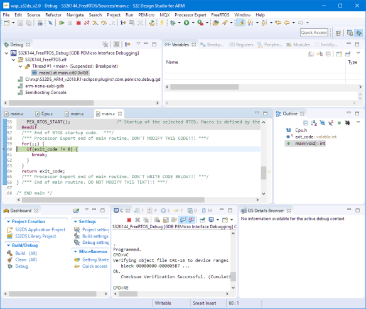Select arm-none-eabi-gdb in Debug tree
Image resolution: width=366 pixels, height=309 pixels.
(45, 86)
